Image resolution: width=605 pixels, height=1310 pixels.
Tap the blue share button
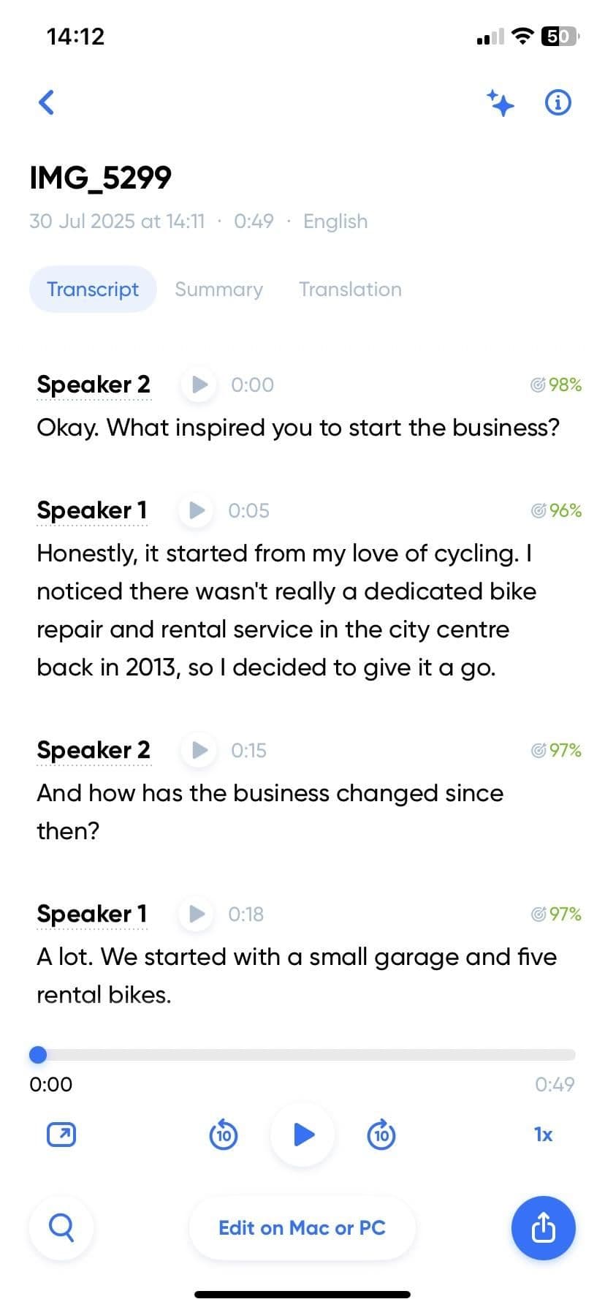543,1227
